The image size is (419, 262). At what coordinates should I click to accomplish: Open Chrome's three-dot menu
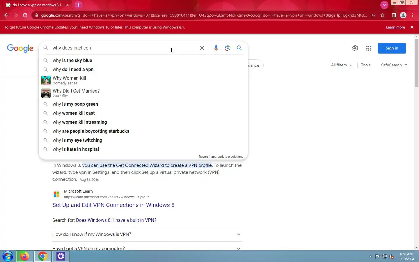pyautogui.click(x=413, y=15)
